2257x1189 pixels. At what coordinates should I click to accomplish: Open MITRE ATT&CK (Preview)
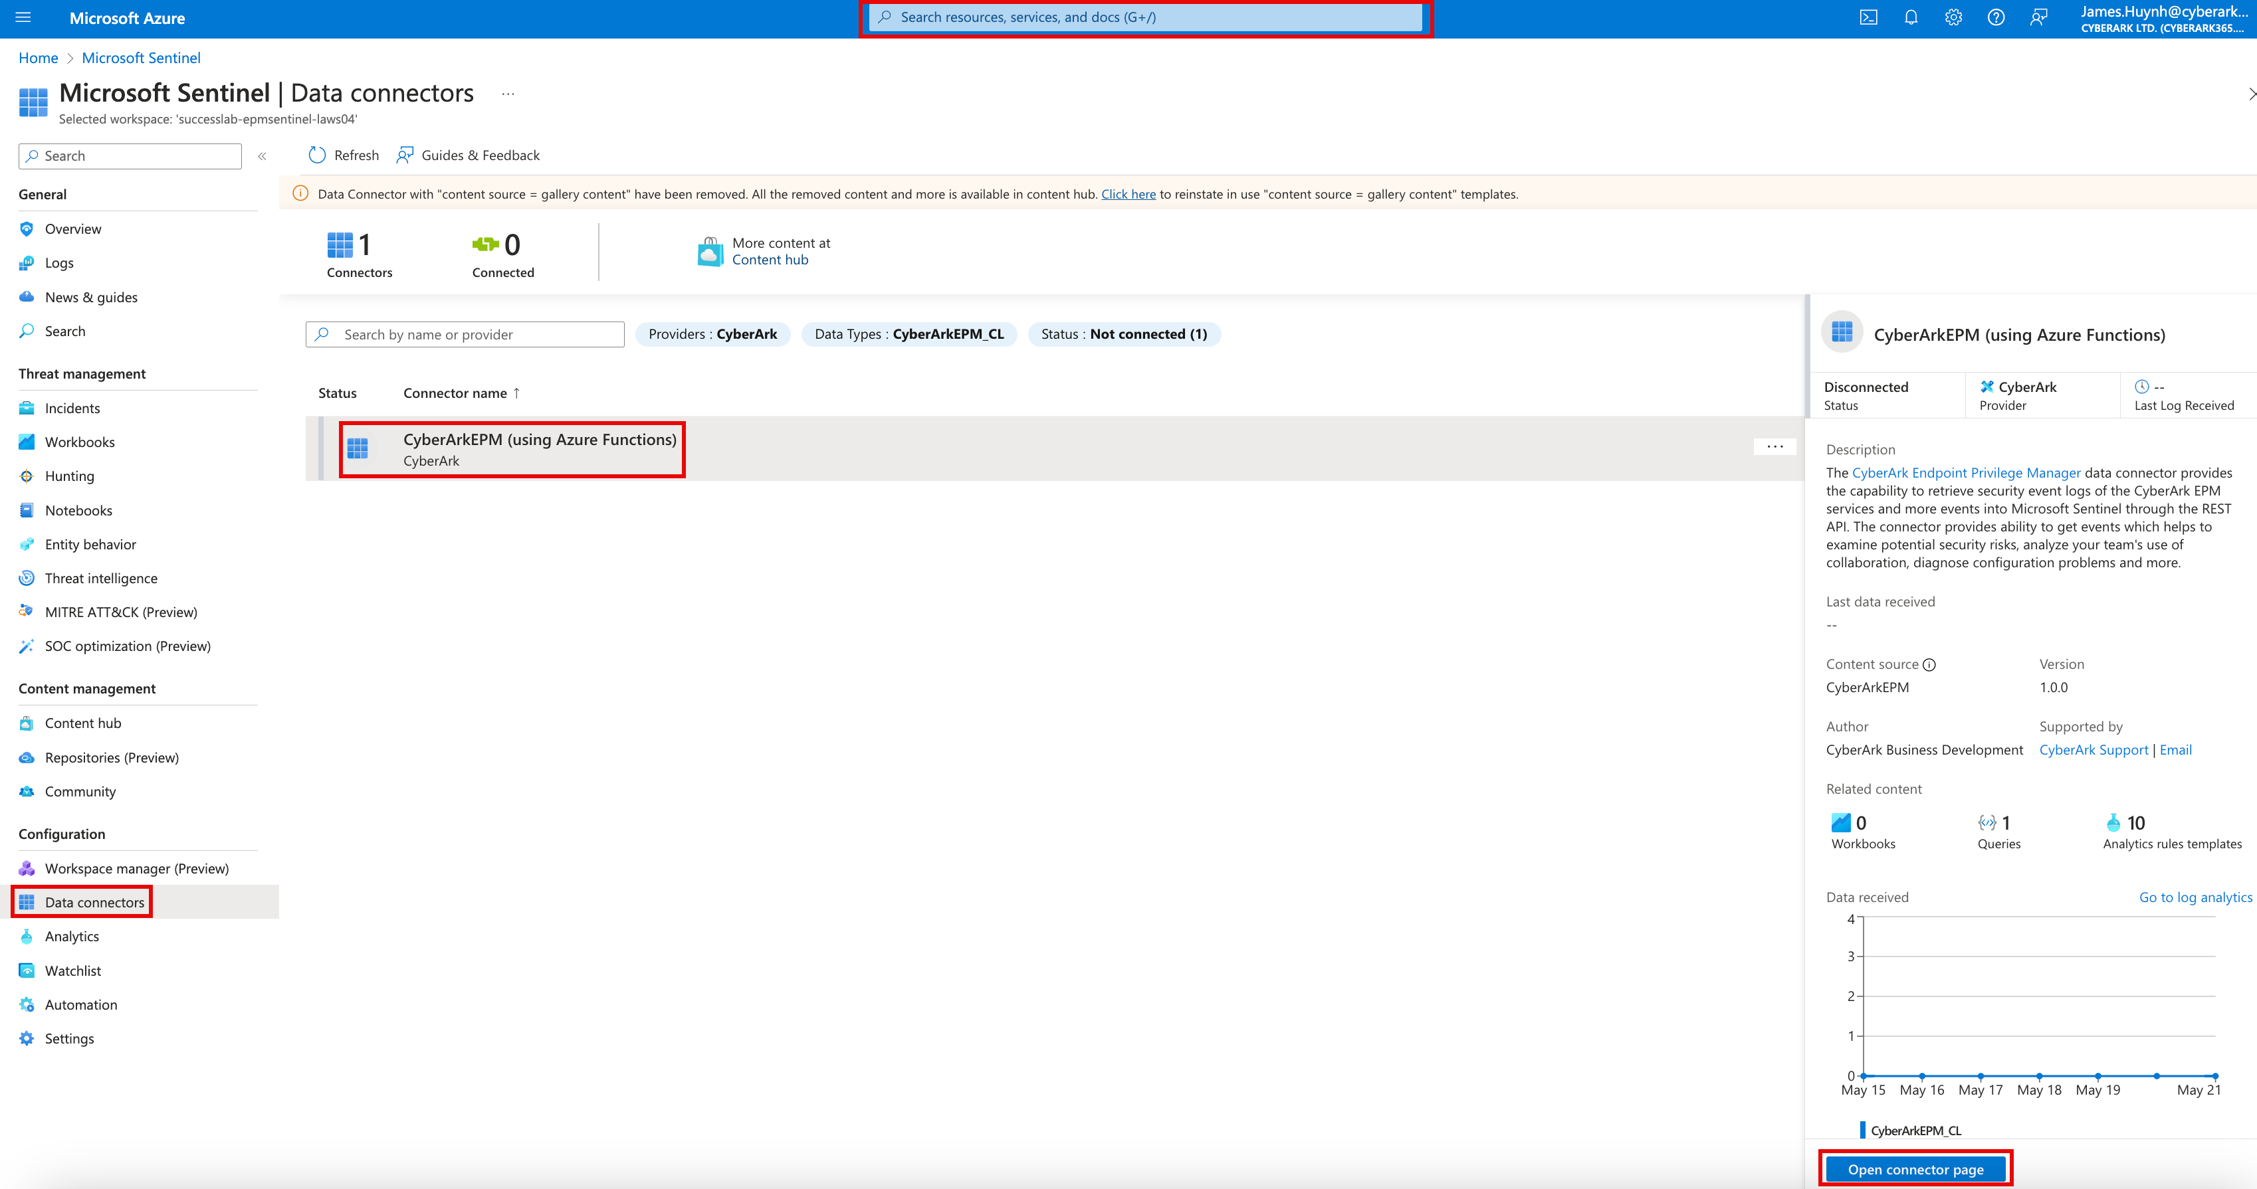[122, 611]
